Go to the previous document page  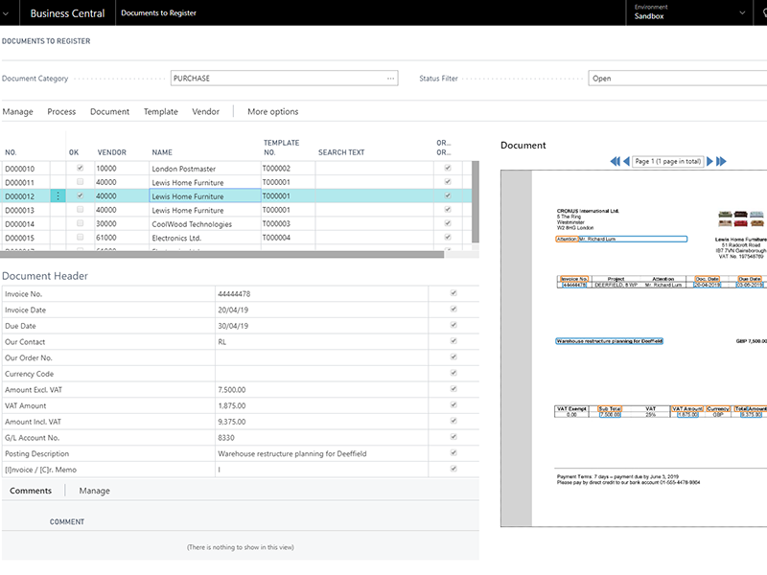tap(626, 161)
